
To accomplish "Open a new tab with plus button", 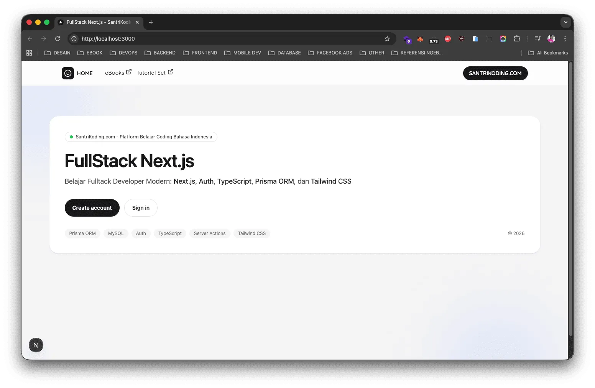I will tap(151, 22).
